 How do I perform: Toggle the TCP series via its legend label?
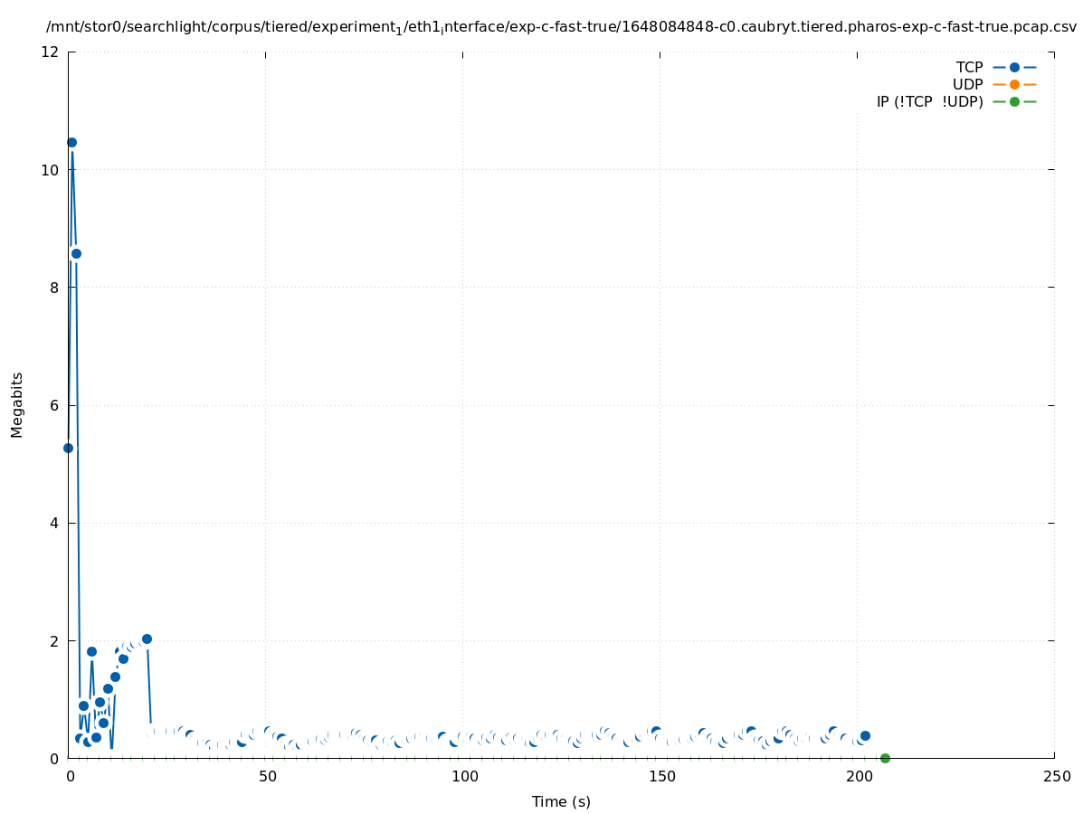point(968,67)
